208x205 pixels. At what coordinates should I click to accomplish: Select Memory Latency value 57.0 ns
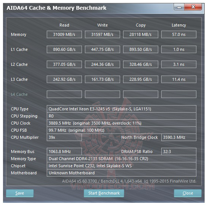click(x=179, y=34)
